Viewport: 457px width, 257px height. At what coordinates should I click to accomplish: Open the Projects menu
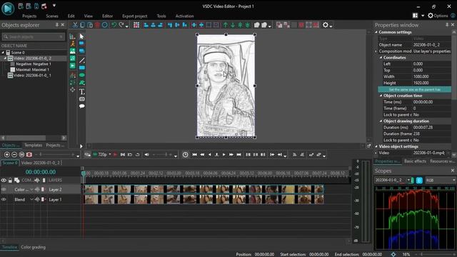click(x=29, y=16)
